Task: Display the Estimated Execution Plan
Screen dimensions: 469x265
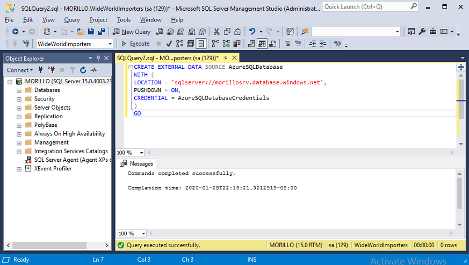Action: [180, 44]
